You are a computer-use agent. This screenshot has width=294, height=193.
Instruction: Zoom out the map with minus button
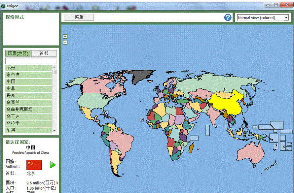tap(65, 42)
